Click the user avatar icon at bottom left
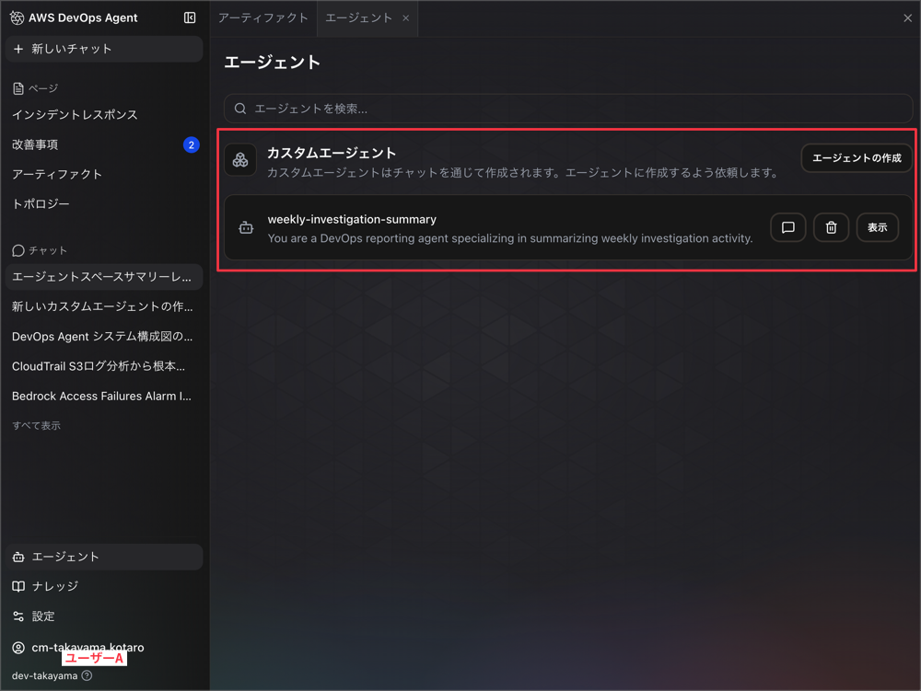The width and height of the screenshot is (921, 691). pyautogui.click(x=18, y=648)
